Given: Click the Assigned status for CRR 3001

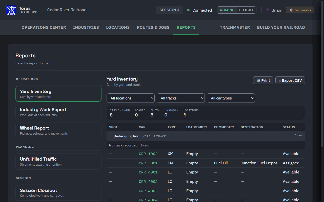Looking at the screenshot, I should click(x=291, y=163).
